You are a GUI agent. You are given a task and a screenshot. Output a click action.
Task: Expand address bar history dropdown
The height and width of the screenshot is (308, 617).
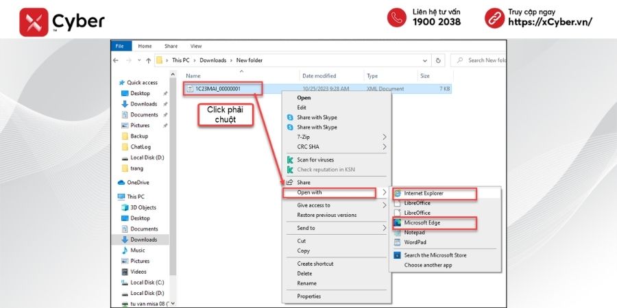[x=424, y=60]
